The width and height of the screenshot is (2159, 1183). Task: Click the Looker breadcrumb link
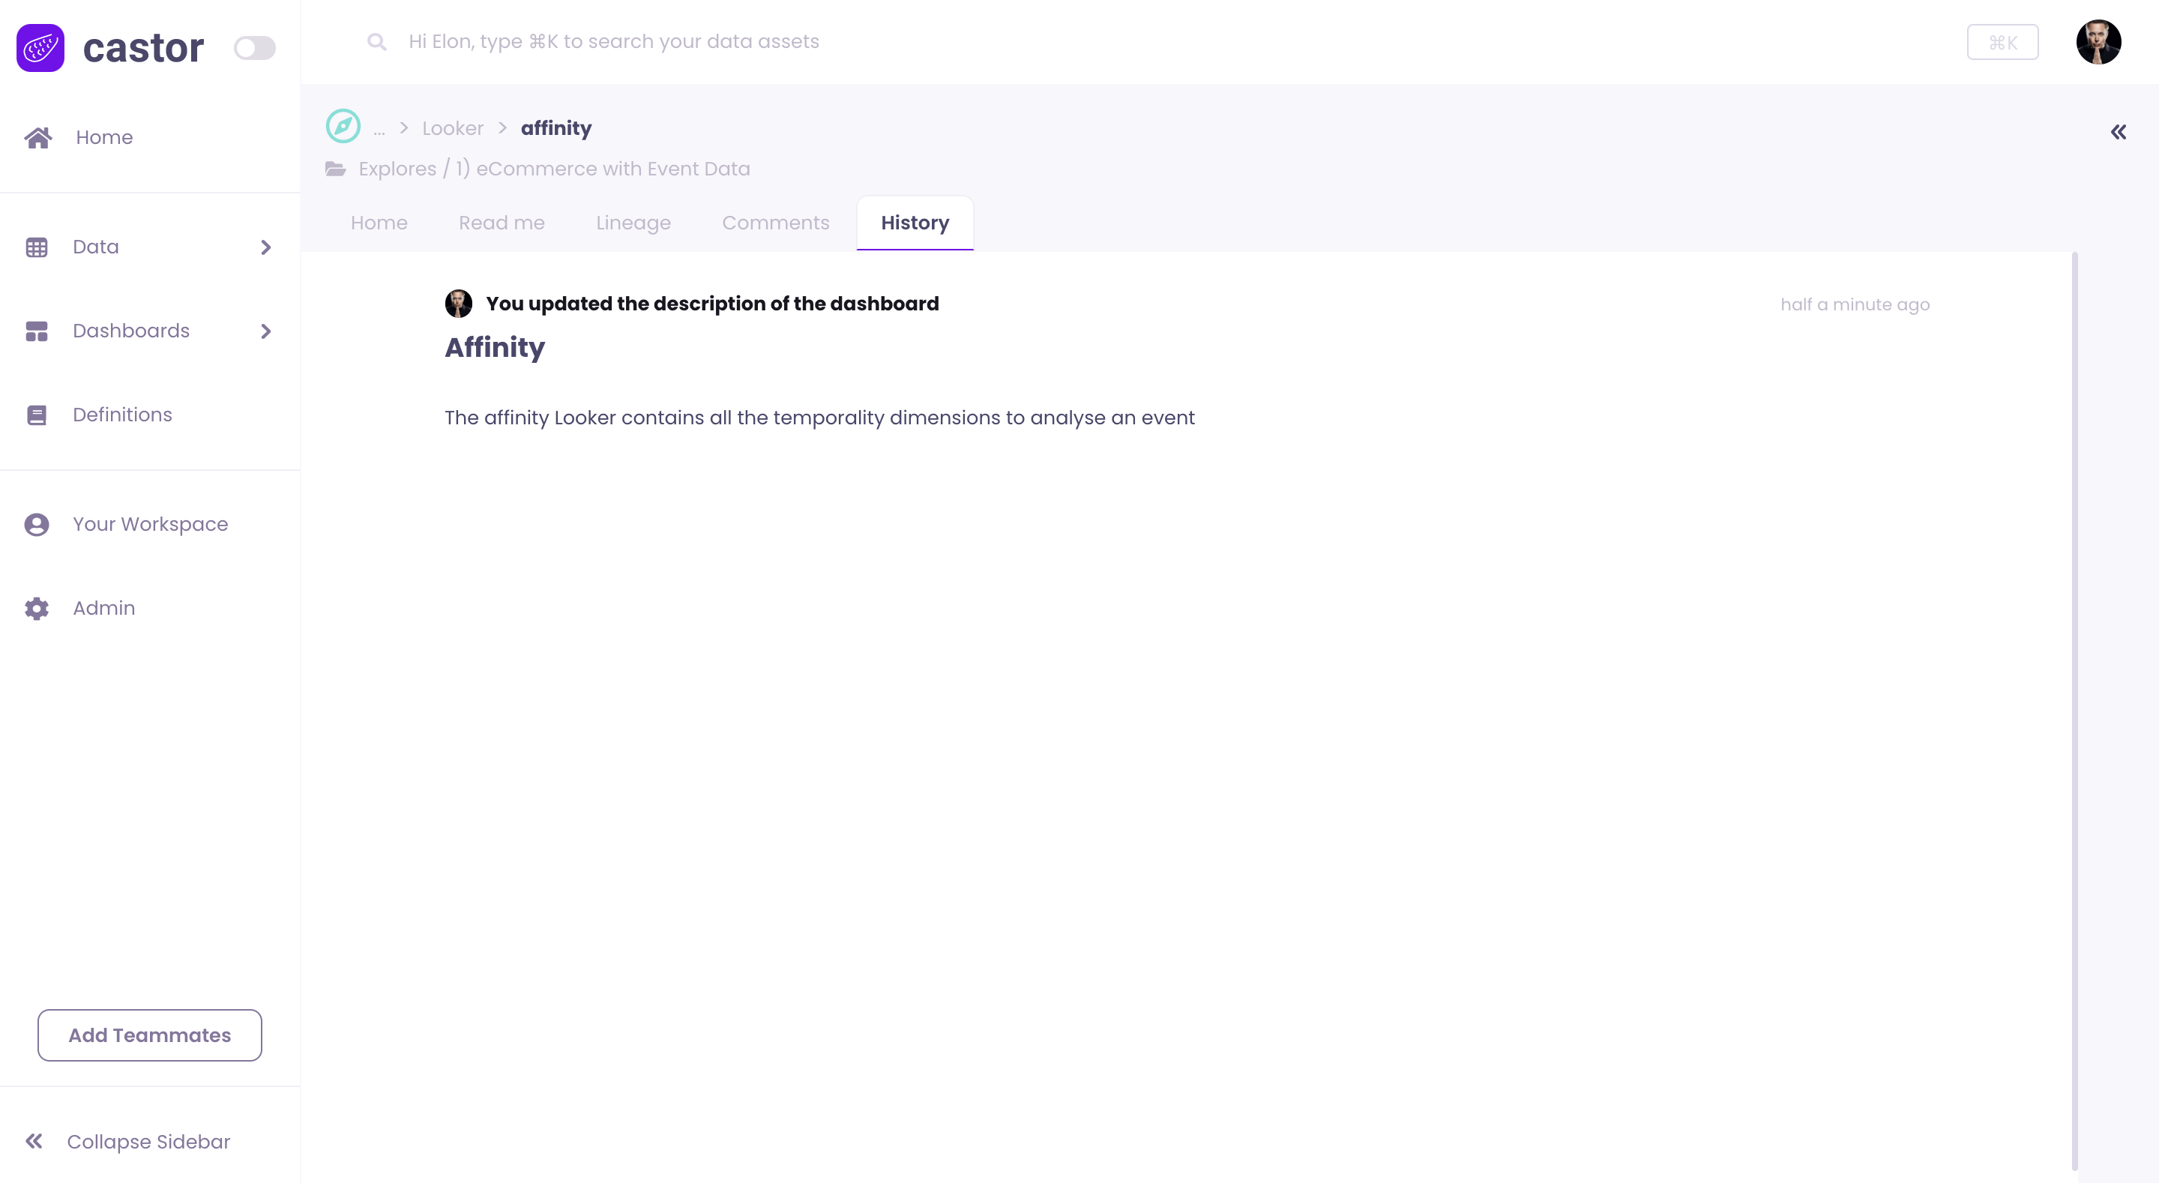[453, 128]
